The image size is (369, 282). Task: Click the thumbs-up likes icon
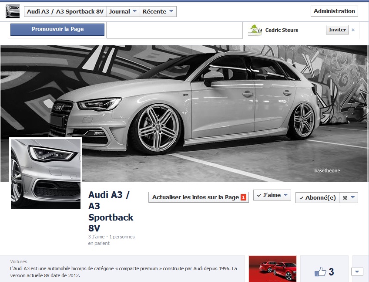click(x=320, y=272)
